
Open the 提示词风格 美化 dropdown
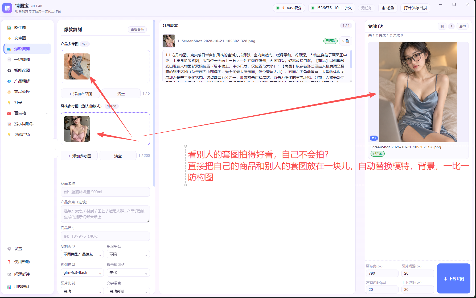pyautogui.click(x=128, y=272)
